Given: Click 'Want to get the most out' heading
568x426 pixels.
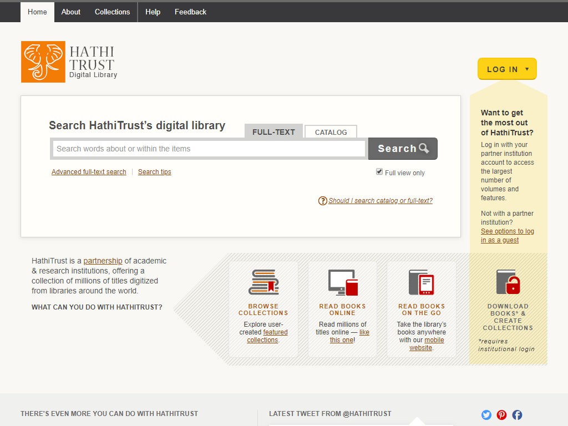Looking at the screenshot, I should [x=507, y=123].
